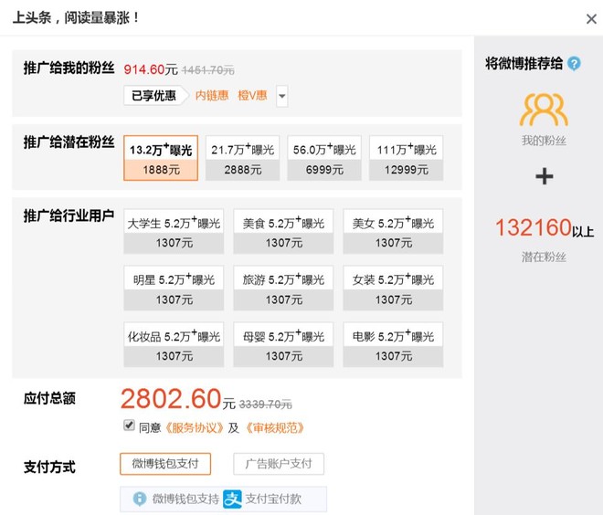Open the 《审核规范》 link
Viewport: 603px width, 515px height.
[275, 427]
